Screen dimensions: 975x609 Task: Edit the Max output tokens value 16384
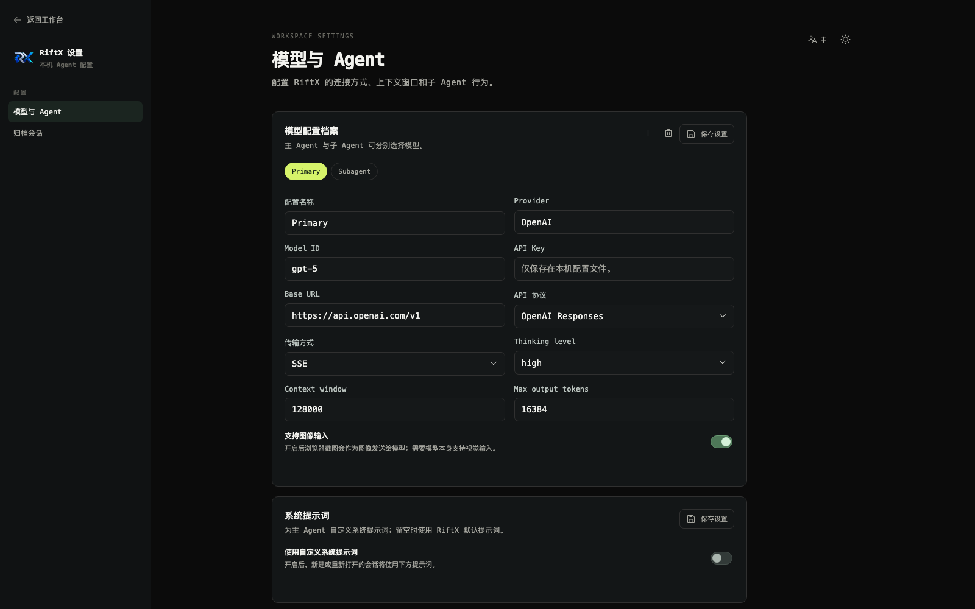click(x=624, y=409)
